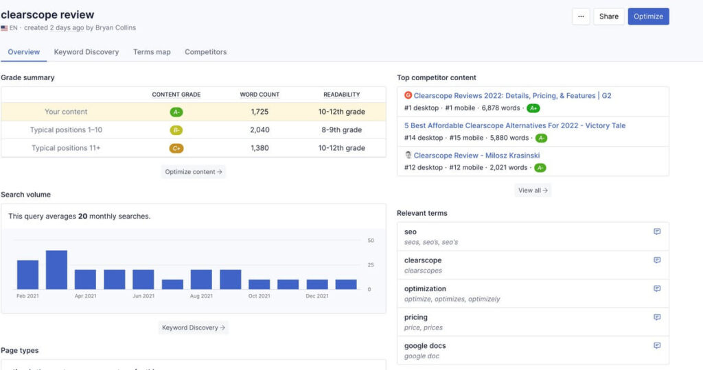Screen dimensions: 703x370
Task: Click the Keyword Discovery button below the chart
Action: point(194,328)
